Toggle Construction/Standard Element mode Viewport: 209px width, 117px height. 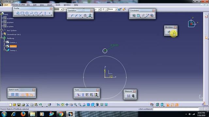(23, 95)
